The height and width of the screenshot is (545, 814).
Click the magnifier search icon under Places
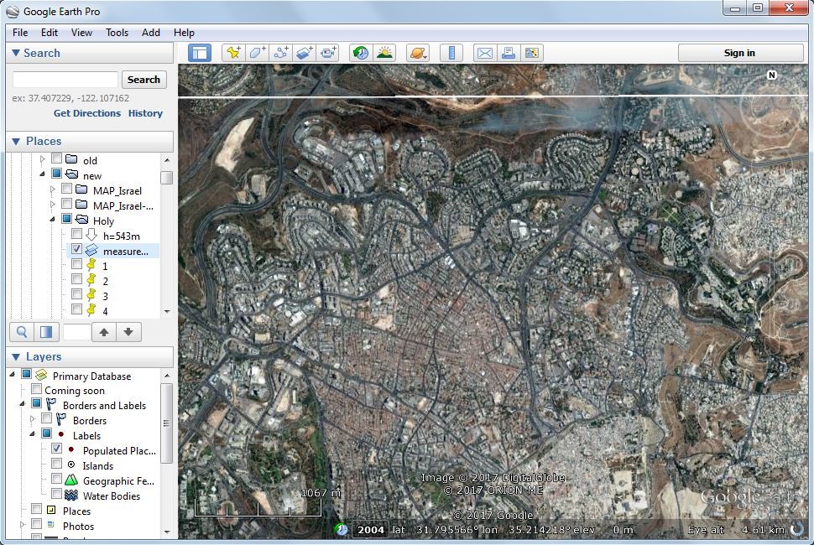pos(22,332)
